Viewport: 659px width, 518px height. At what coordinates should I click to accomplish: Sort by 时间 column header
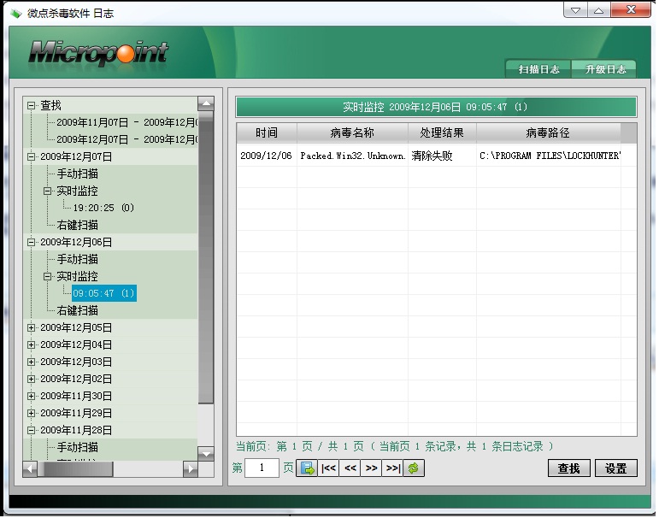[267, 132]
